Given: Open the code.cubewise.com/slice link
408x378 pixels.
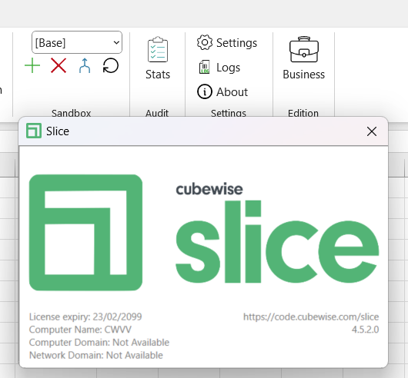Looking at the screenshot, I should [x=311, y=317].
